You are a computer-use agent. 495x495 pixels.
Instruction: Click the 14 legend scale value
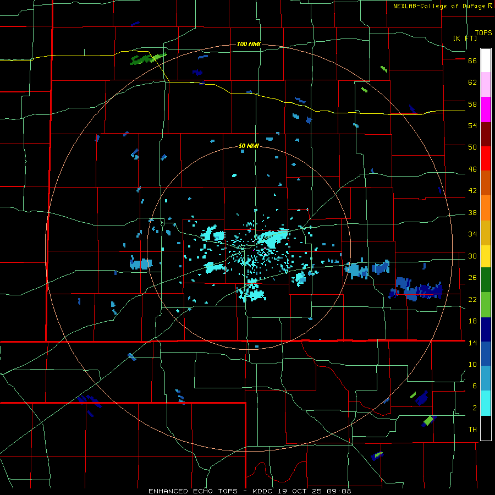[x=472, y=343]
